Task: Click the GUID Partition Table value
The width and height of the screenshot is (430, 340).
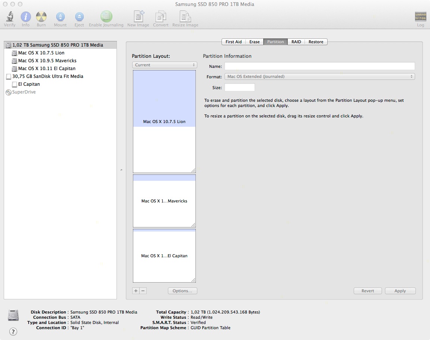Action: (210, 328)
